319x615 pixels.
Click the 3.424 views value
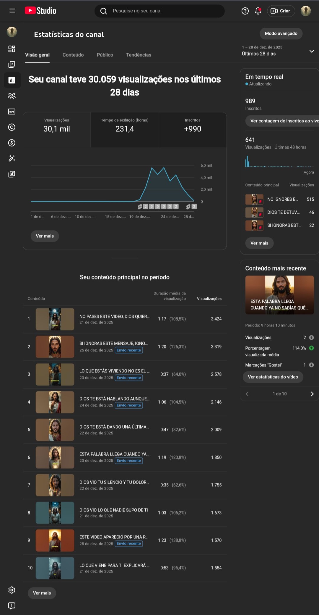216,319
